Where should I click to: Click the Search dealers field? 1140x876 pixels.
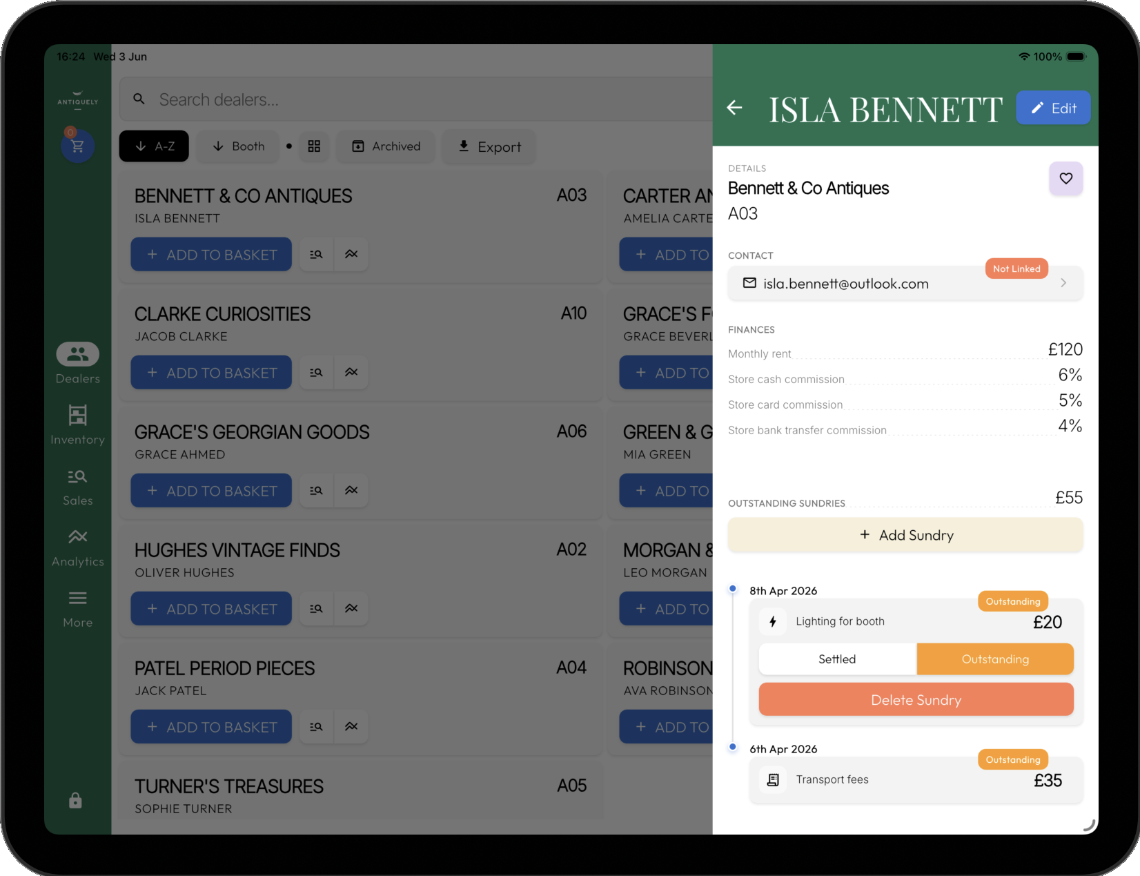click(x=416, y=99)
